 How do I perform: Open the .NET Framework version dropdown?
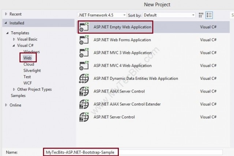click(x=102, y=15)
